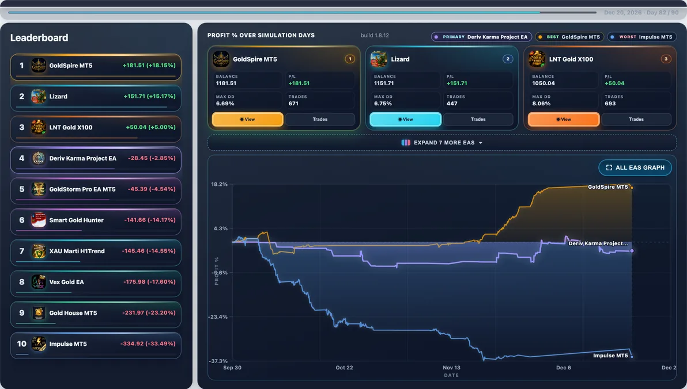Click the Vex Gold EA avatar
687x389 pixels.
[x=39, y=282]
